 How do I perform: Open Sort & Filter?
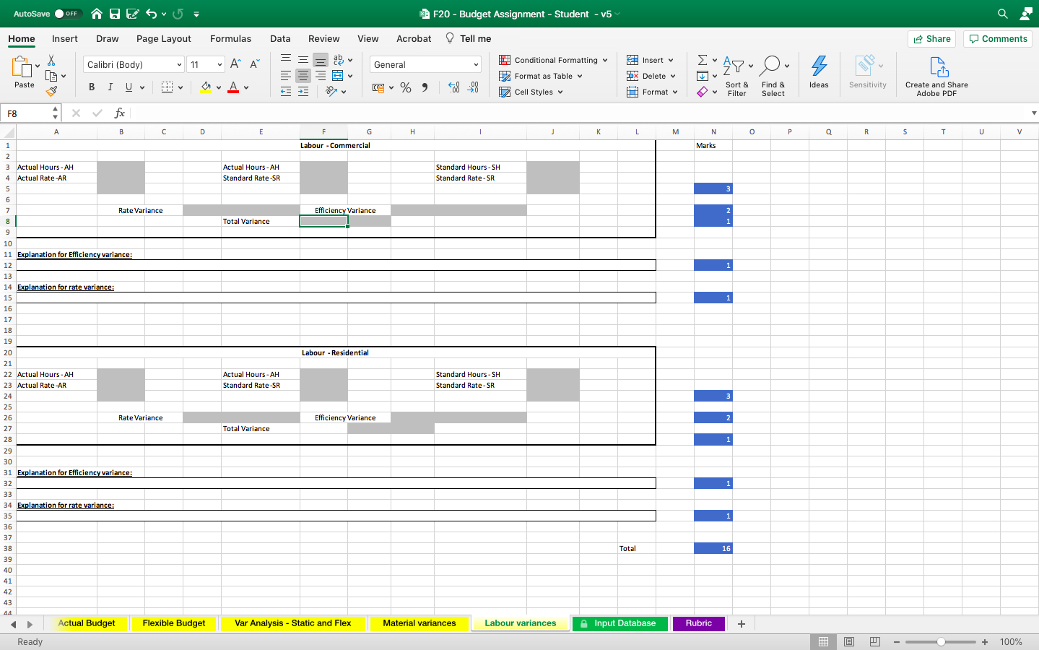pos(737,76)
